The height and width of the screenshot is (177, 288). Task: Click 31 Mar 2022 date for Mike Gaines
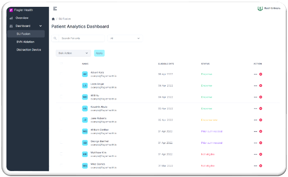pyautogui.click(x=166, y=166)
